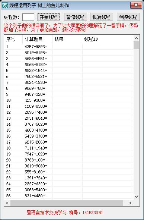The image size is (144, 220).
Task: Close the window with the red X
Action: point(136,5)
